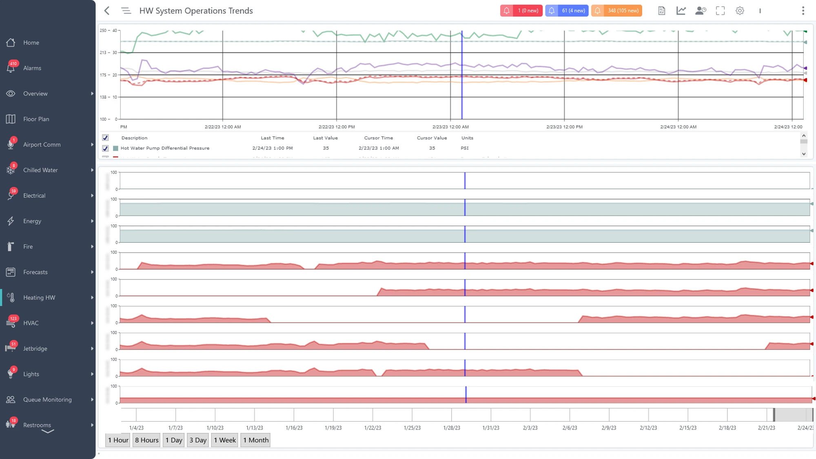Viewport: 816px width, 459px height.
Task: Click the back arrow icon
Action: coord(107,11)
